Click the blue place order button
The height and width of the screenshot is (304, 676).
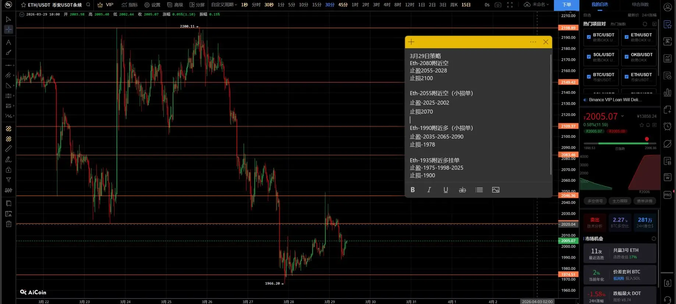[566, 5]
